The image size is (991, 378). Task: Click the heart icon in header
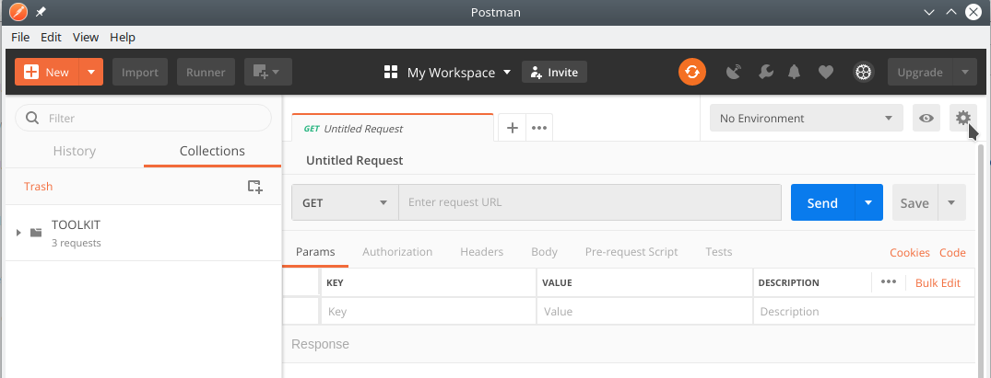click(825, 73)
